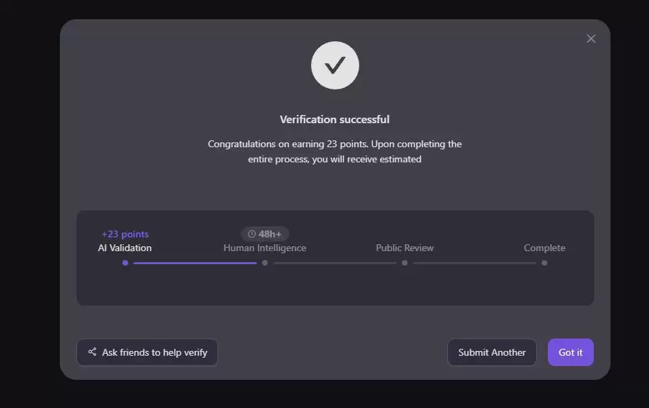Viewport: 649px width, 408px height.
Task: Close the verification dialog with X
Action: tap(591, 39)
